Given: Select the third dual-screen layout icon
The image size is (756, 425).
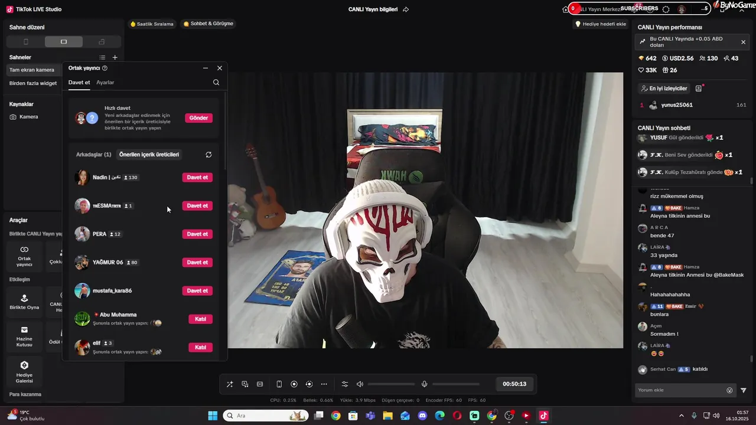Looking at the screenshot, I should pos(102,42).
